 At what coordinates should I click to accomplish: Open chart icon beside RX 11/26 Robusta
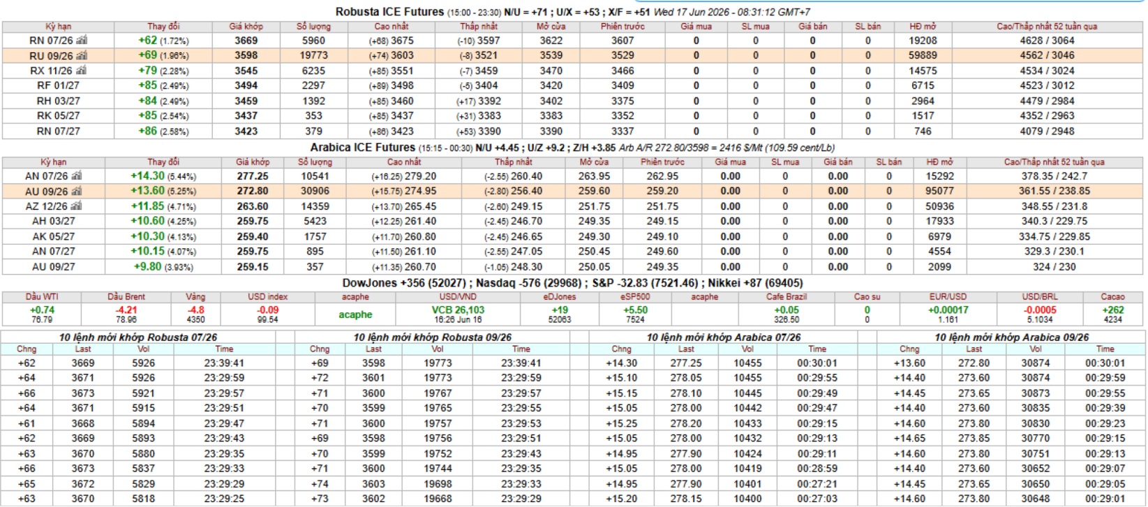coord(82,70)
